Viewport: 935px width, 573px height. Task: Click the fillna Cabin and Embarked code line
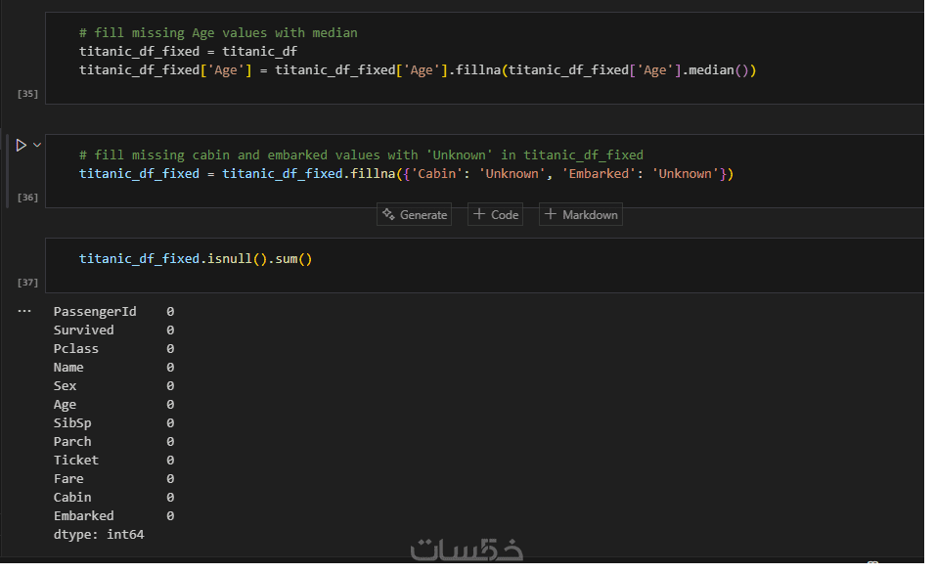tap(406, 174)
